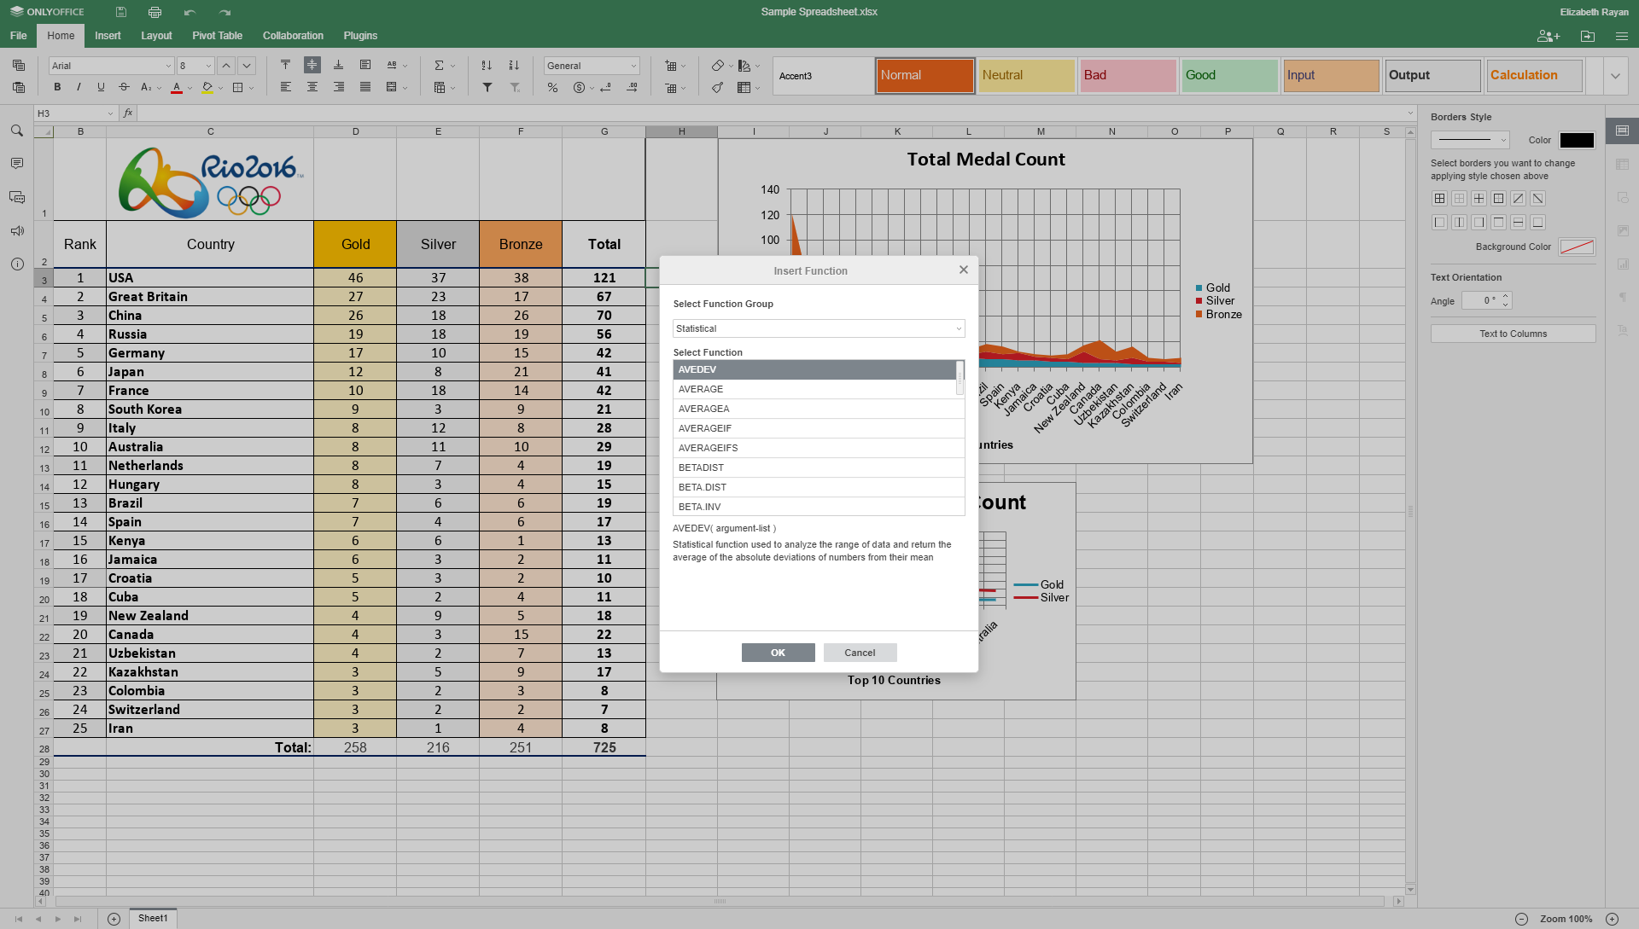Click the black border Color swatch

point(1577,140)
